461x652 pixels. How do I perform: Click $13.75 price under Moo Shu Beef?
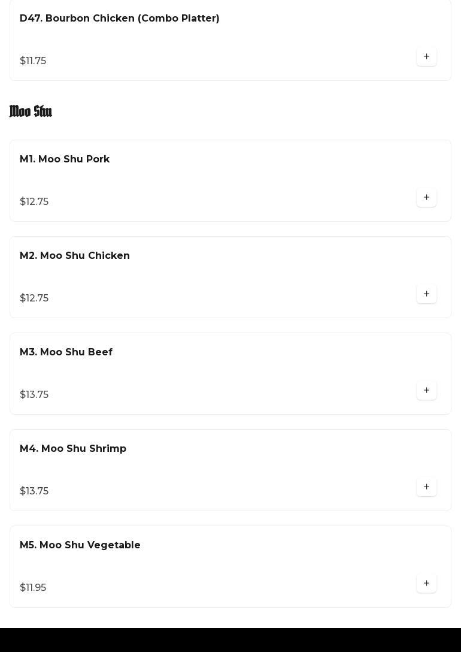click(34, 395)
